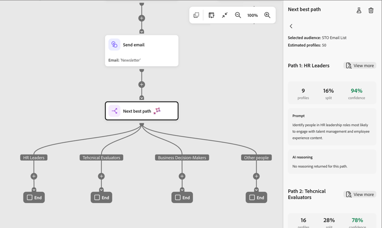This screenshot has width=382, height=228.
Task: Click the 9 profiles count for Path 1
Action: pos(303,91)
